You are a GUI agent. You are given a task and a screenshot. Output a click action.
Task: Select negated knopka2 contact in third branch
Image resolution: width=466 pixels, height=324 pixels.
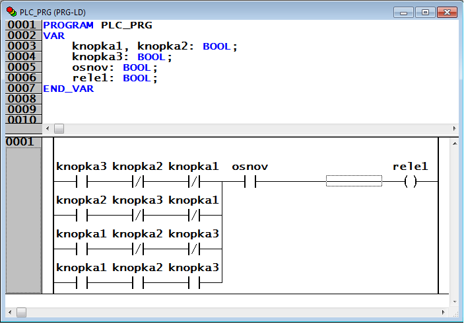point(138,249)
